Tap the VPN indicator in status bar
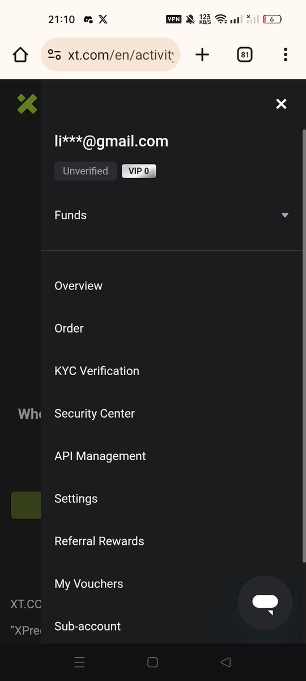The height and width of the screenshot is (681, 306). click(x=173, y=19)
